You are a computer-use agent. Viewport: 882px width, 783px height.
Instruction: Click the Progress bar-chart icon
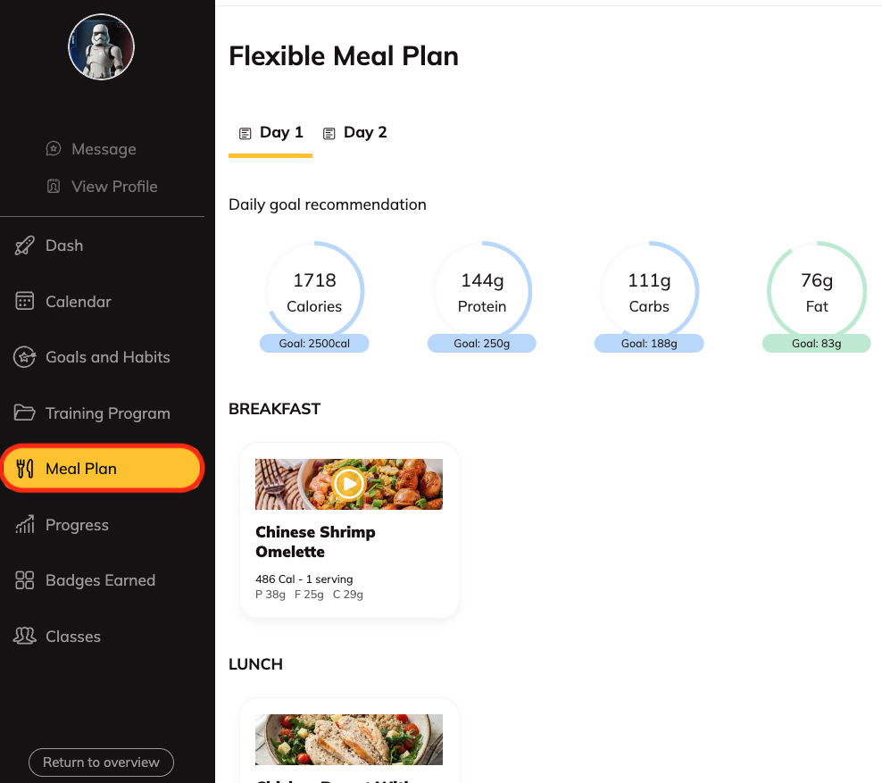point(24,524)
